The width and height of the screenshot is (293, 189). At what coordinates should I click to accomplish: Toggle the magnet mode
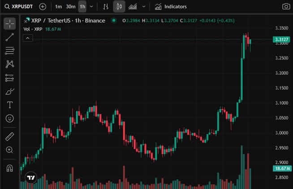point(10,168)
